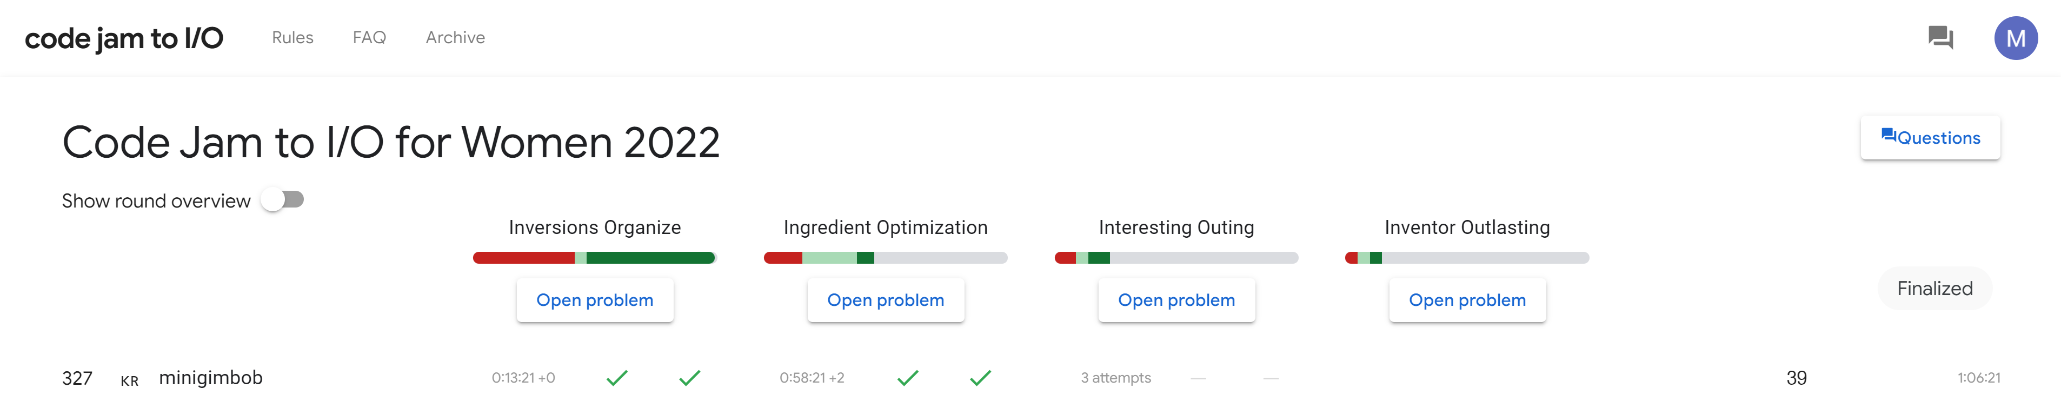Click the Finalized status chip
Image resolution: width=2061 pixels, height=408 pixels.
[1934, 288]
